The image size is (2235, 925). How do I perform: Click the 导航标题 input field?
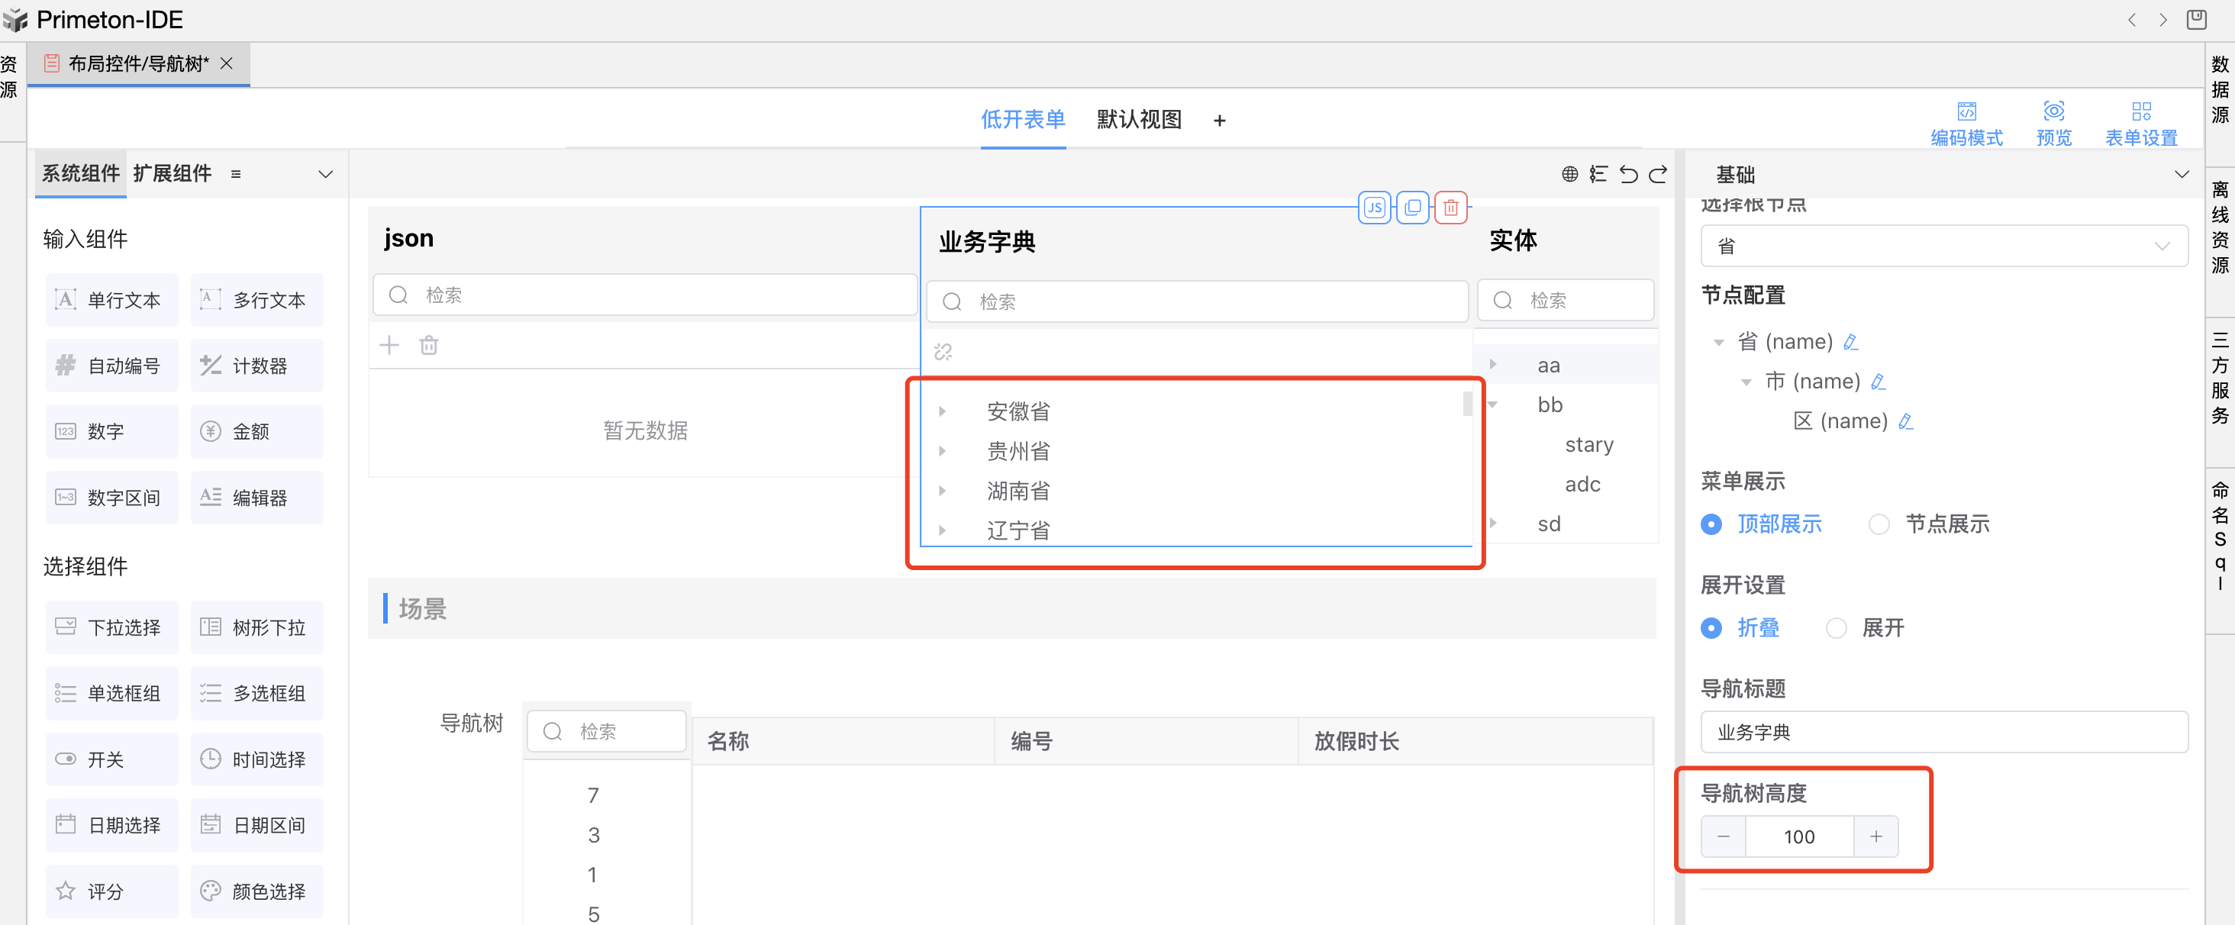(x=1943, y=733)
